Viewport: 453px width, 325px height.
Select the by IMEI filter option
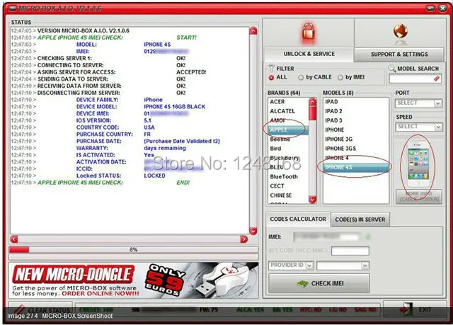(x=340, y=77)
